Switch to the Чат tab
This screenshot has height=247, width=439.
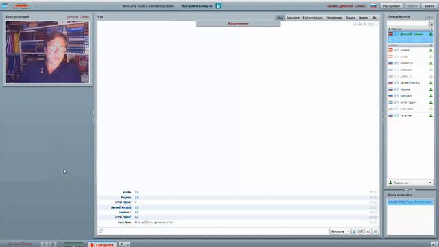coord(280,18)
